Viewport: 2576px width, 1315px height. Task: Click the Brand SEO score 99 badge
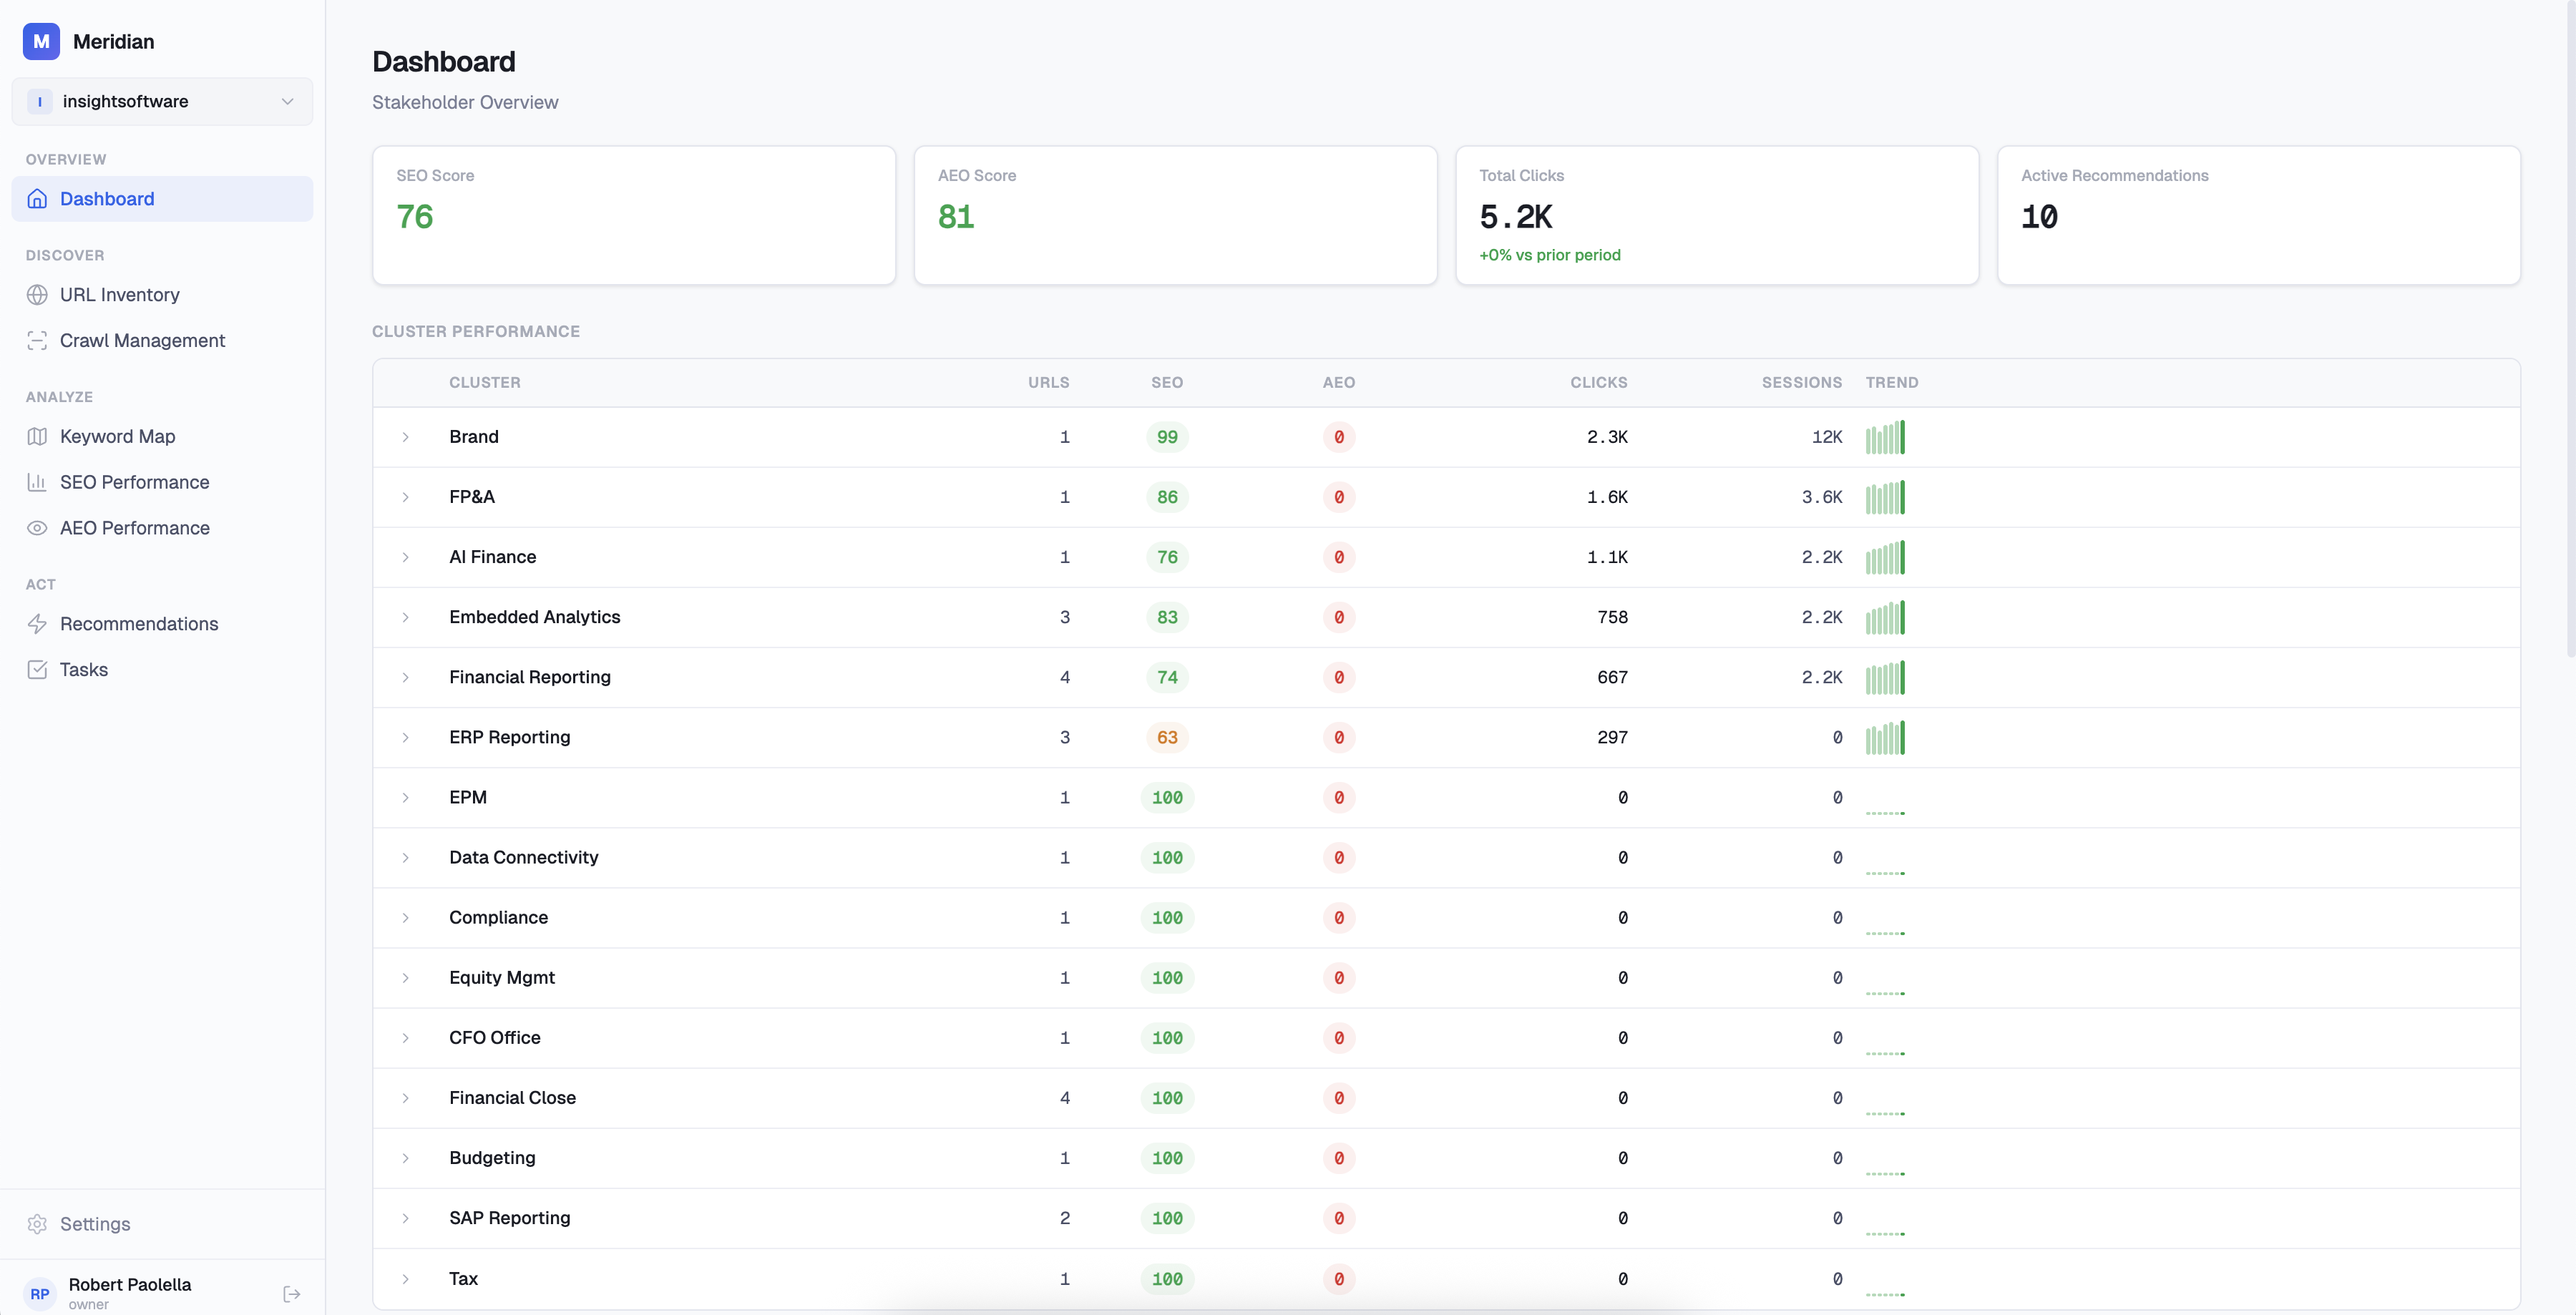(1167, 437)
